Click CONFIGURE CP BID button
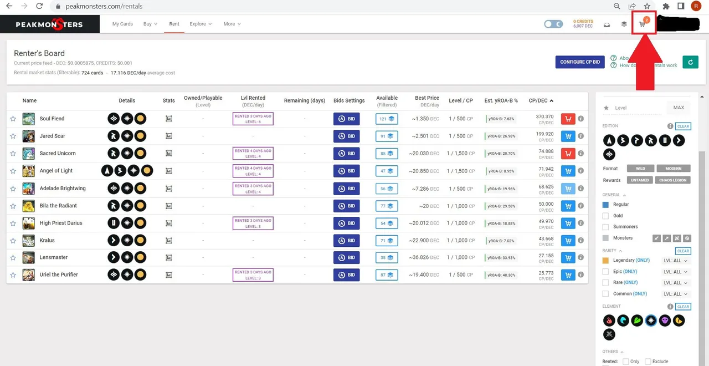The height and width of the screenshot is (366, 709). point(580,62)
